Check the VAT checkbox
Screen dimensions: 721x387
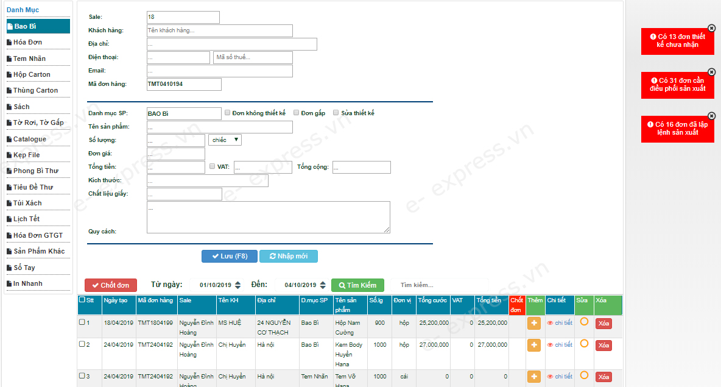[x=212, y=166]
